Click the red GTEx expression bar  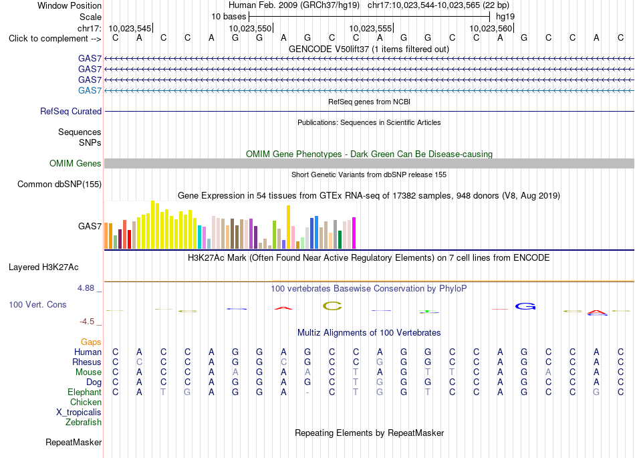pos(129,239)
